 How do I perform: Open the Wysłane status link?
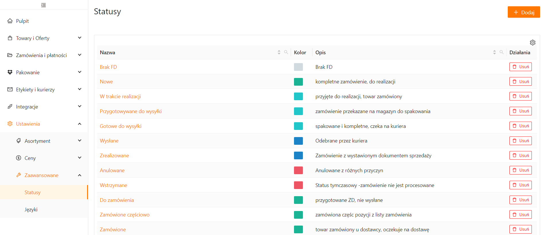click(x=109, y=141)
